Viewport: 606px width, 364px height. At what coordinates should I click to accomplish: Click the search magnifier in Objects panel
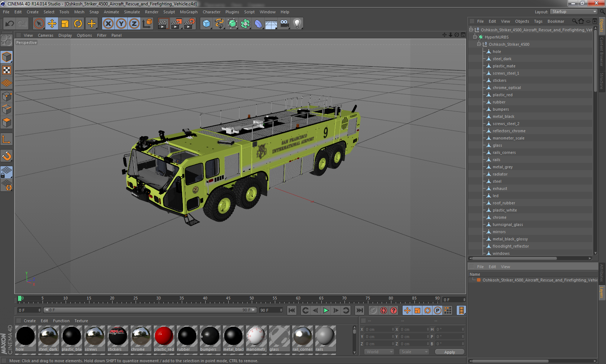(574, 21)
